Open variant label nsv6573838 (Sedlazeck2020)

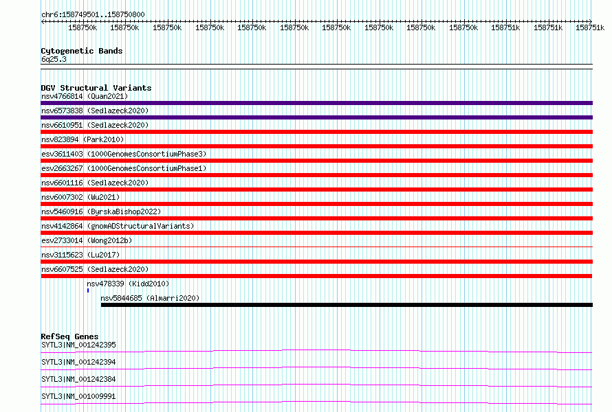tap(95, 111)
